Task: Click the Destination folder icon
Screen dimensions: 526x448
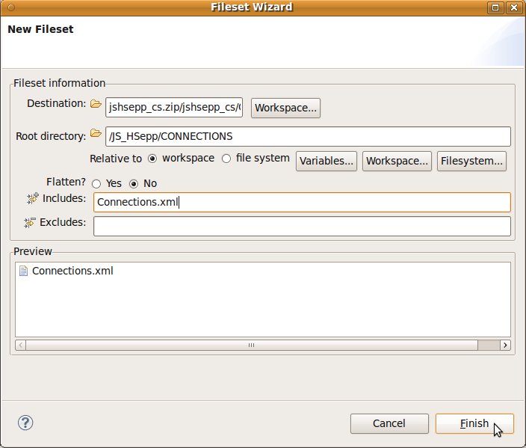Action: 96,105
